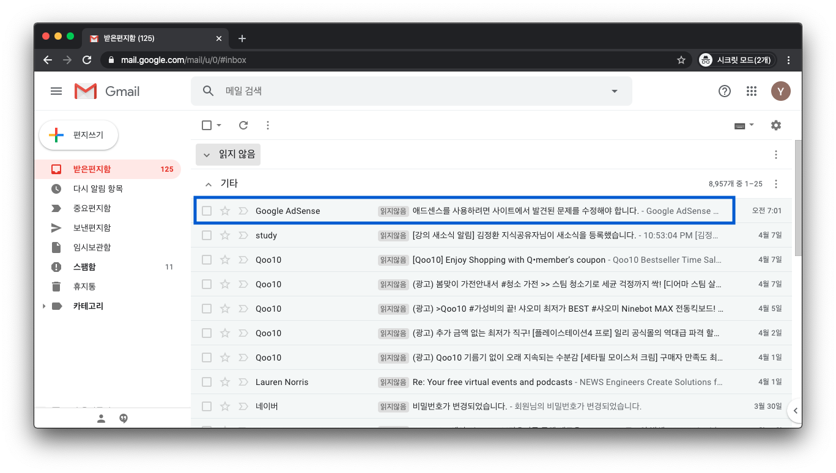Screen dimensions: 836x473
Task: Select the Google AdSense email checkbox
Action: tap(207, 211)
